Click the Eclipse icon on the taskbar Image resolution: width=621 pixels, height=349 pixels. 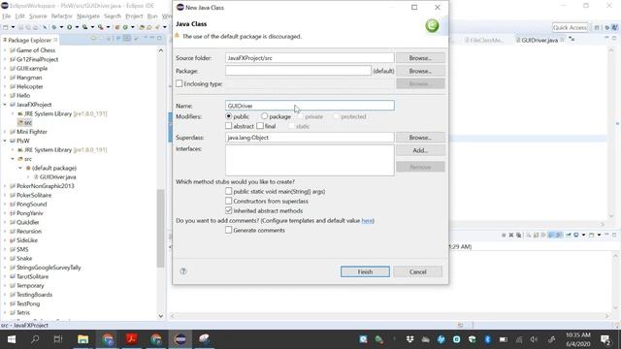[180, 339]
